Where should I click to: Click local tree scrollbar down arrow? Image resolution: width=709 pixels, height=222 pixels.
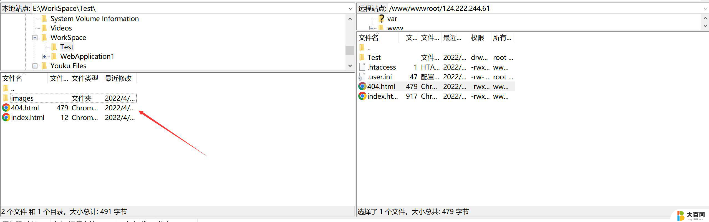point(350,66)
